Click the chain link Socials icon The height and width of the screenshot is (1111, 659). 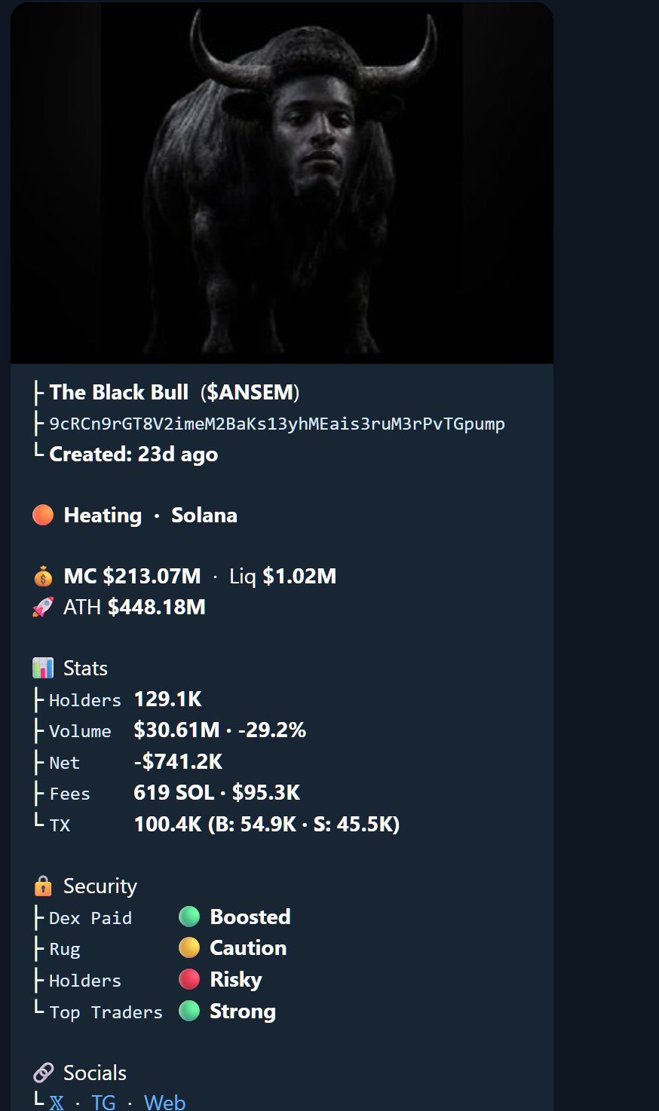(43, 1073)
